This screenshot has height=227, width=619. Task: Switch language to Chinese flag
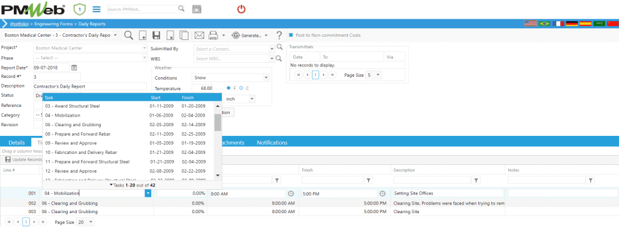[x=612, y=24]
